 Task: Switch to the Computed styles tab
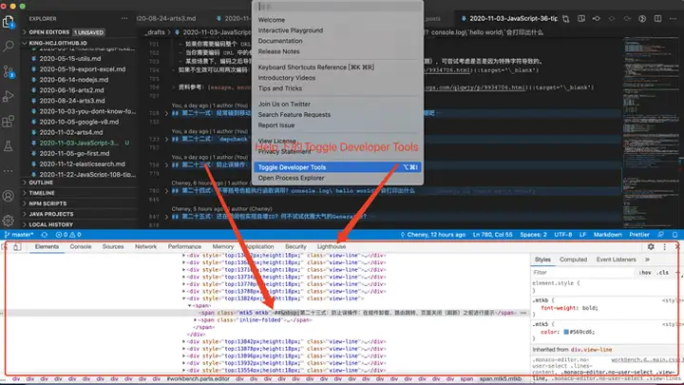tap(573, 260)
